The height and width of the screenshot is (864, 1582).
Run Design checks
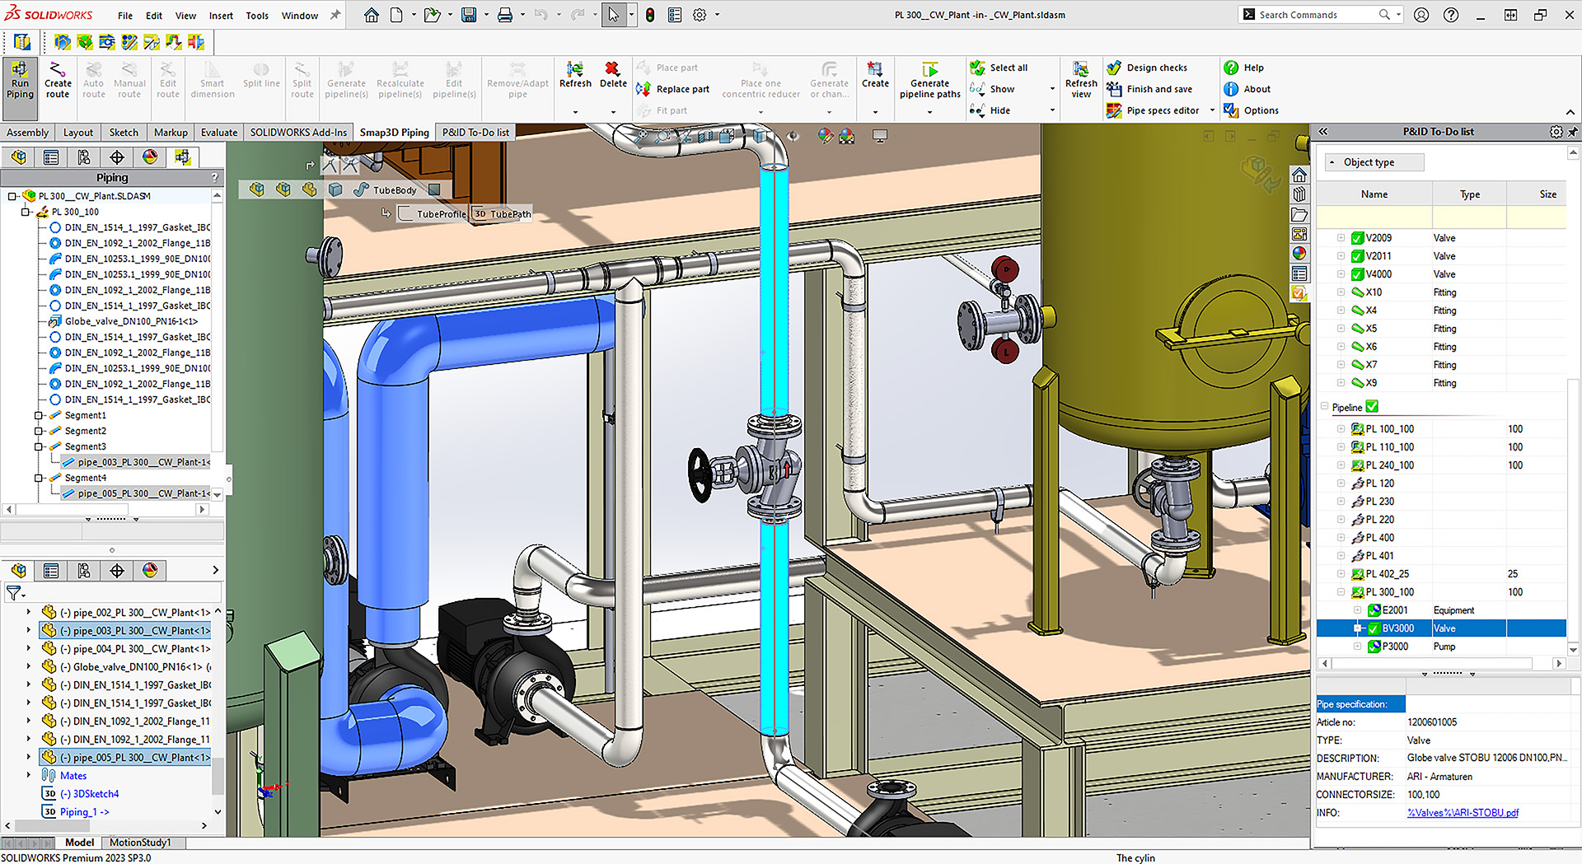click(1147, 68)
